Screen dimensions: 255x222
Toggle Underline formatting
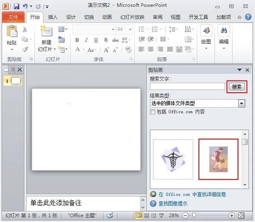click(x=96, y=40)
